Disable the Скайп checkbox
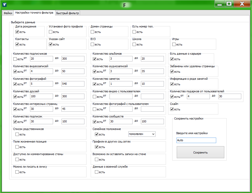The width and height of the screenshot is (252, 193). pyautogui.click(x=172, y=109)
